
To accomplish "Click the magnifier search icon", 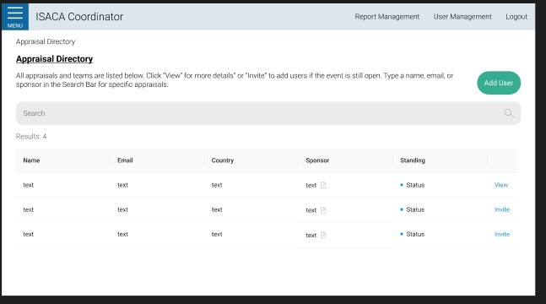I will [x=509, y=113].
